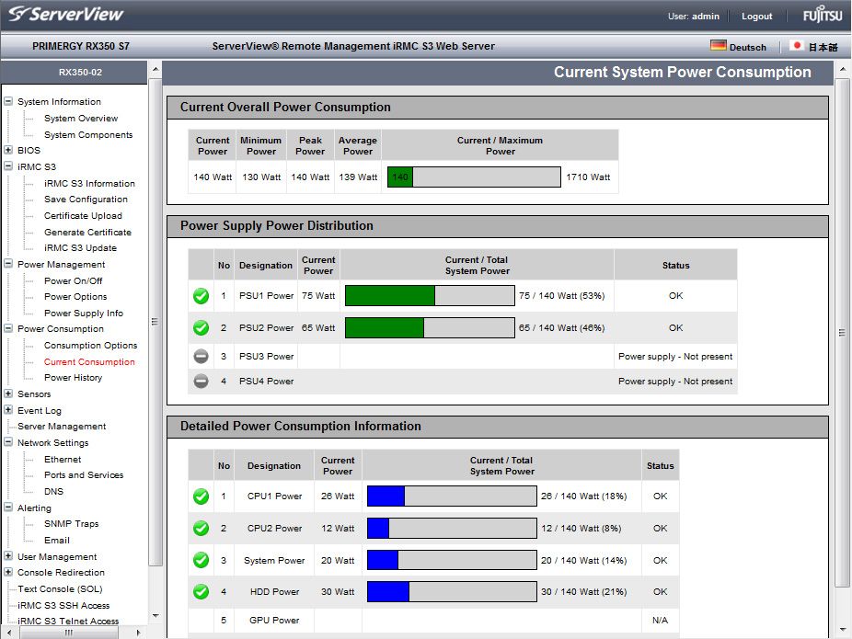Click the German flag icon

tap(719, 45)
